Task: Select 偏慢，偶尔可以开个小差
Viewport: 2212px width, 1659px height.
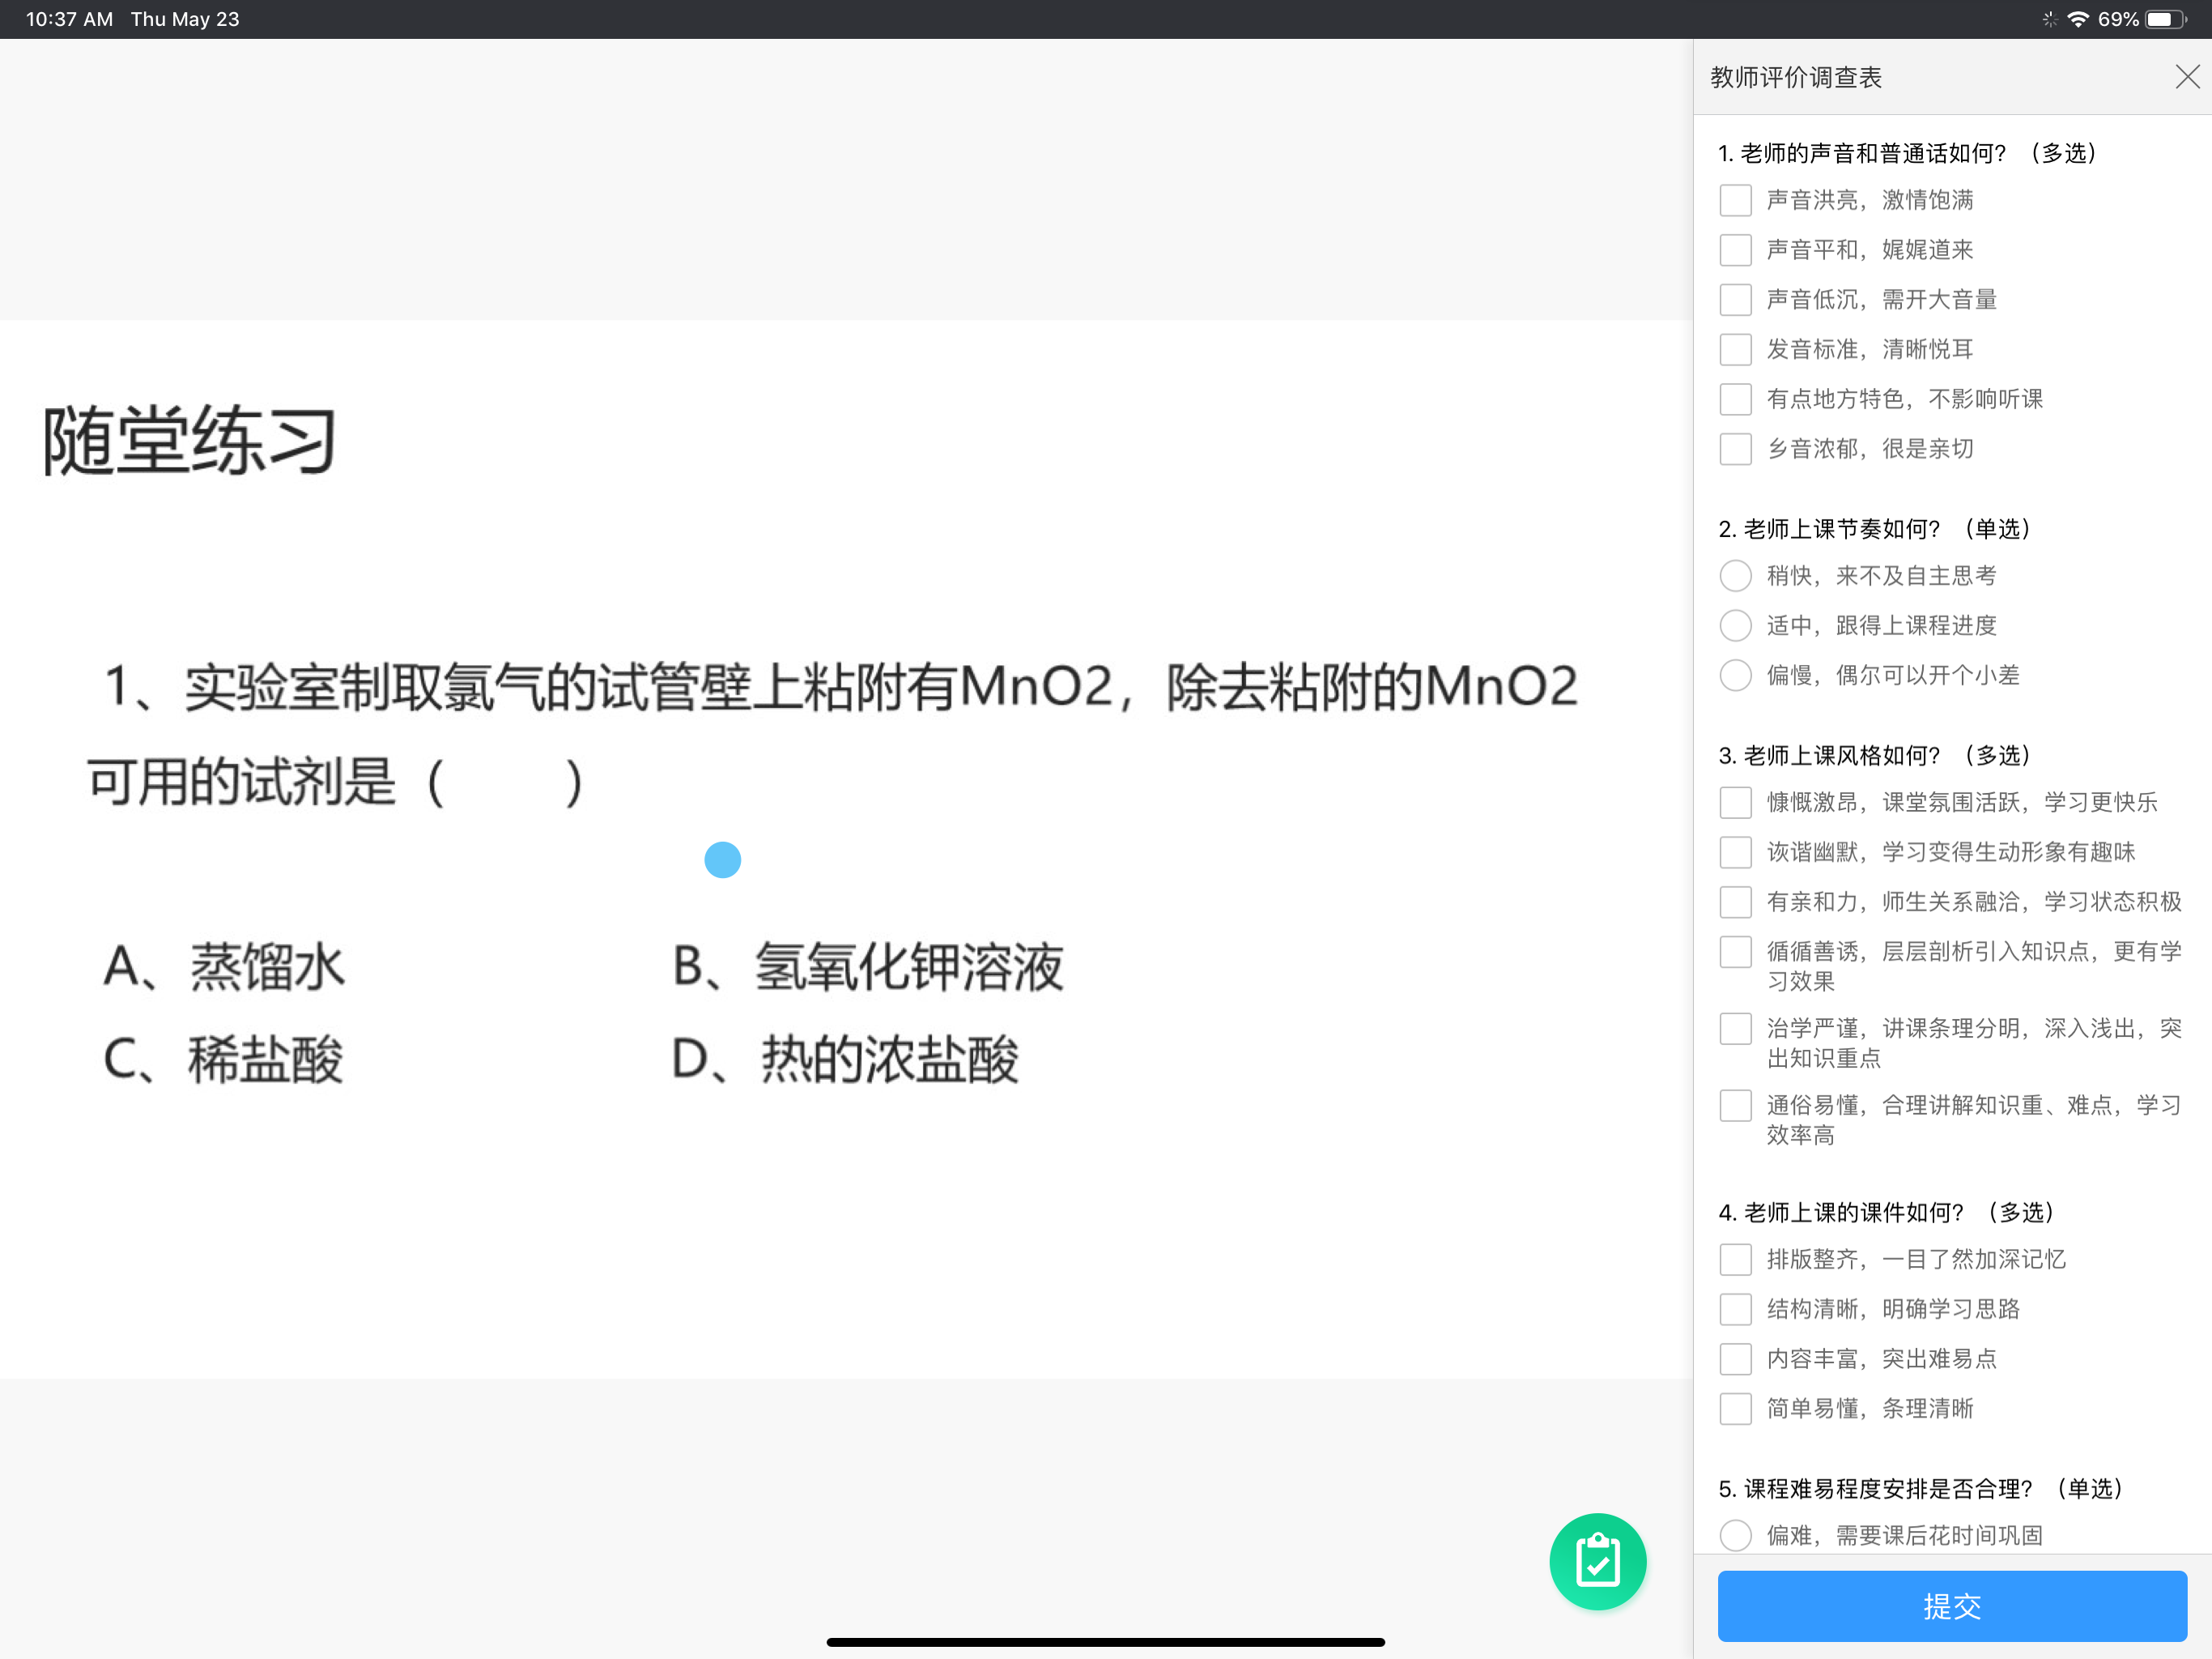Action: [1735, 676]
